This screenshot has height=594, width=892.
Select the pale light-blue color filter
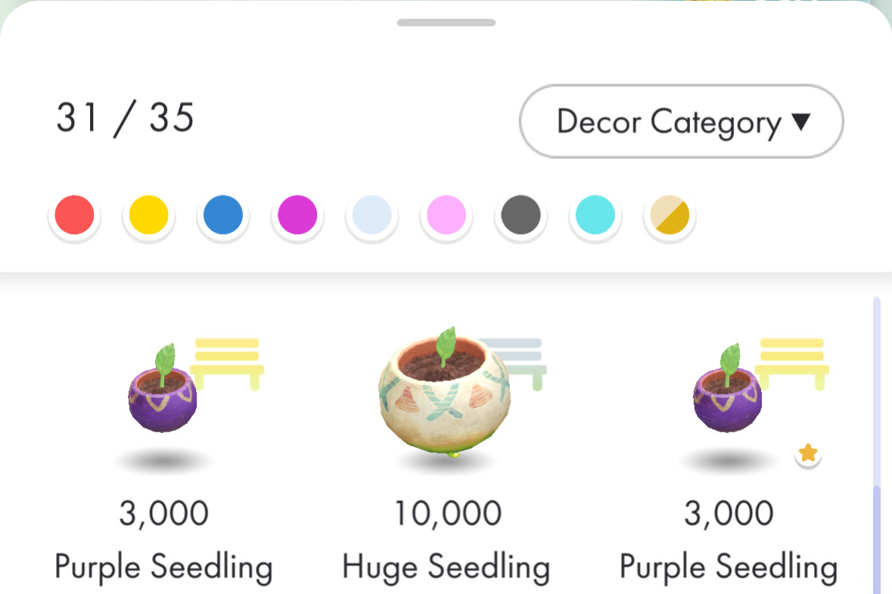[x=371, y=215]
